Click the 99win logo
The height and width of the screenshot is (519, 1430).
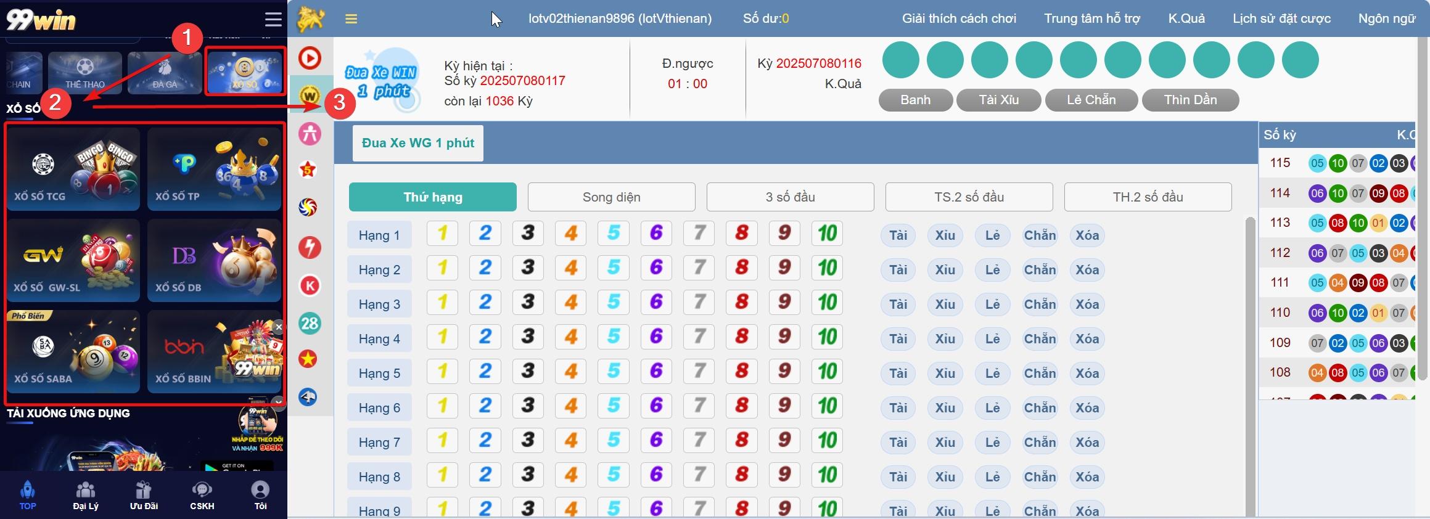(41, 20)
